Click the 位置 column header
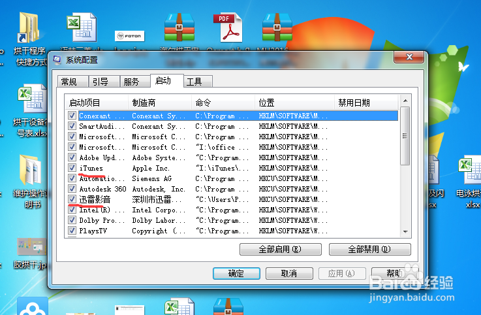The width and height of the screenshot is (481, 315). 294,103
